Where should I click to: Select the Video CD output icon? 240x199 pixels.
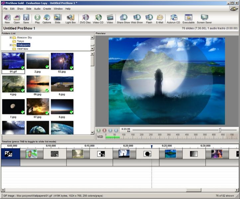[x=98, y=19]
